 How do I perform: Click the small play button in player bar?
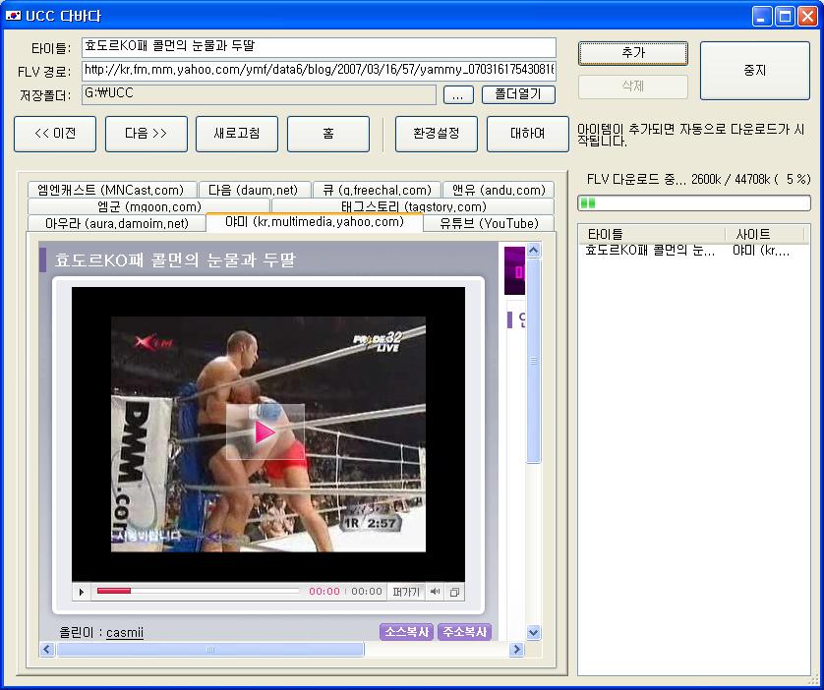[82, 592]
